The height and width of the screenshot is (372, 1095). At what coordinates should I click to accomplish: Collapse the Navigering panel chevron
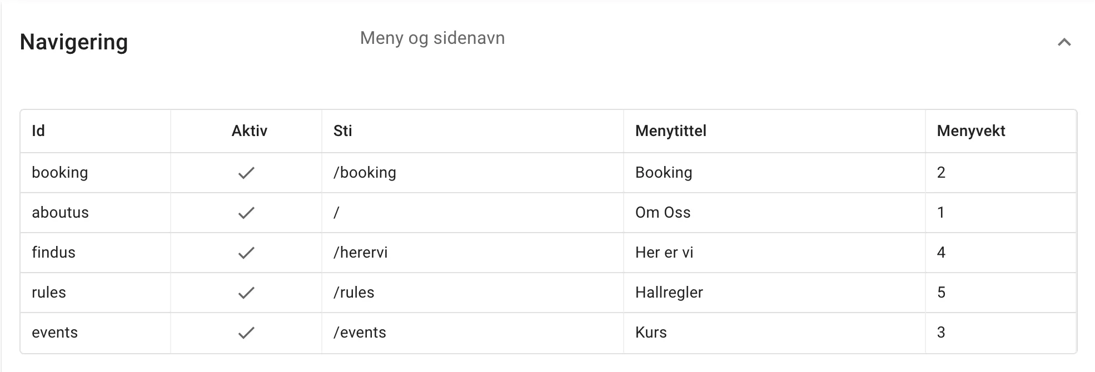[x=1064, y=42]
